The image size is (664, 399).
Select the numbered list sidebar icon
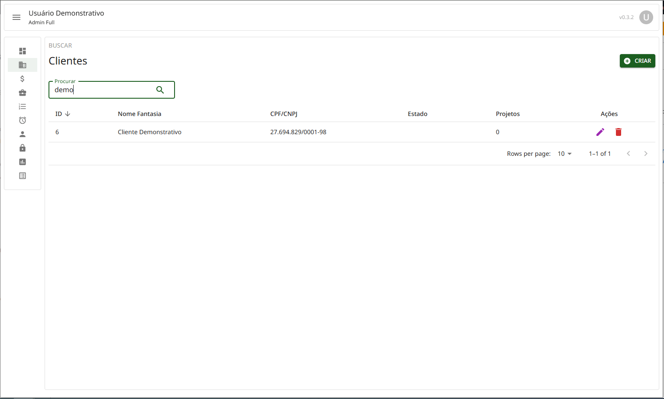pos(23,106)
